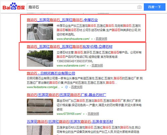Open 百度快照 for shenzhoustone.com result

pyautogui.click(x=101, y=39)
